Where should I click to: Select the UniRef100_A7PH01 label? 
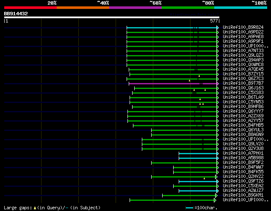coord(243,153)
